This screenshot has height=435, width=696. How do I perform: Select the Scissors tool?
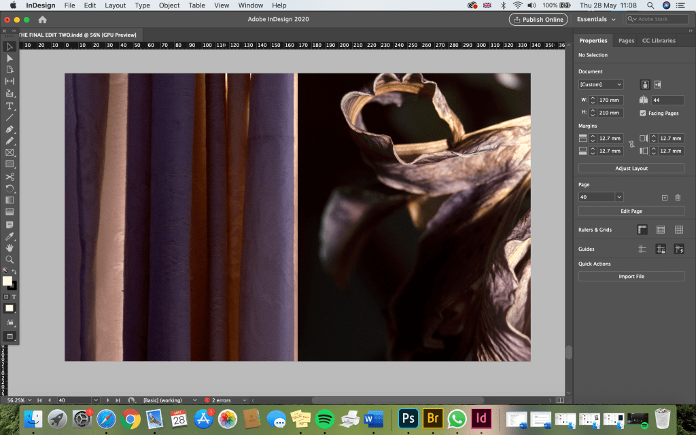click(x=10, y=177)
